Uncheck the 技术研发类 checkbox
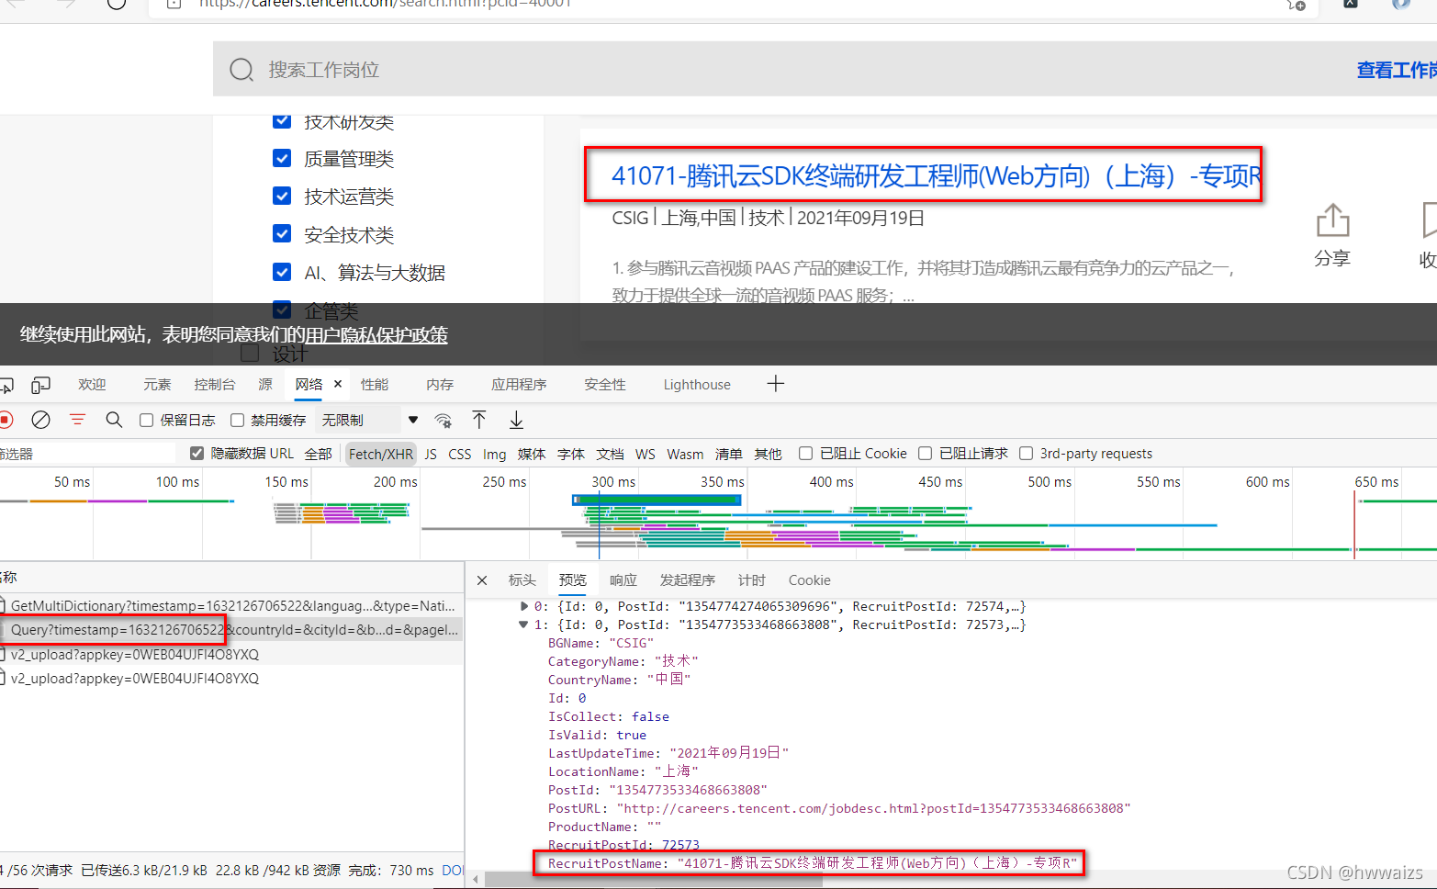 (x=282, y=120)
